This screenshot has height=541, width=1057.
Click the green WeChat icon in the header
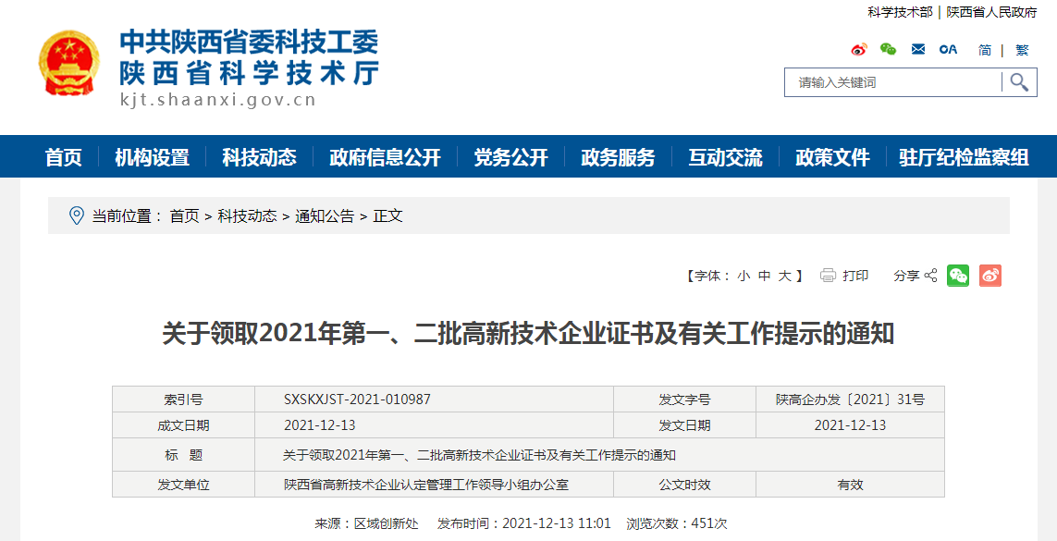point(888,49)
